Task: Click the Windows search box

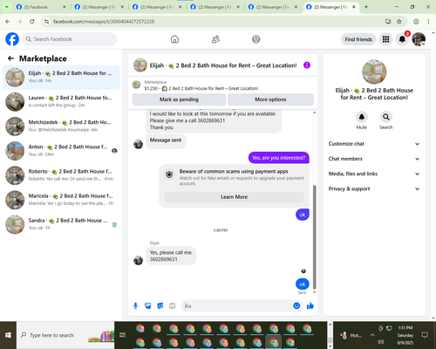Action: click(x=65, y=335)
